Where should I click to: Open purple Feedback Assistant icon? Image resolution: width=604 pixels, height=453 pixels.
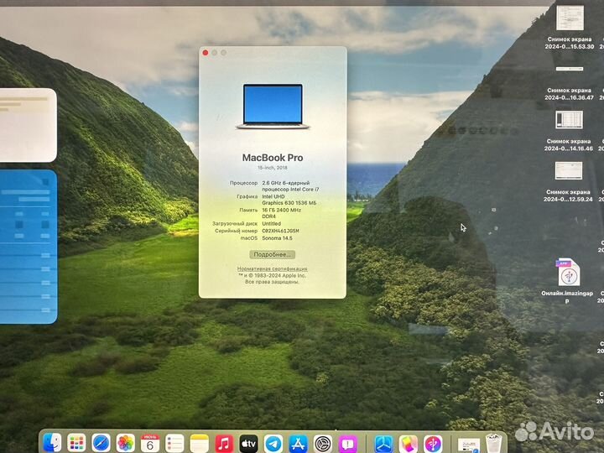(x=348, y=444)
